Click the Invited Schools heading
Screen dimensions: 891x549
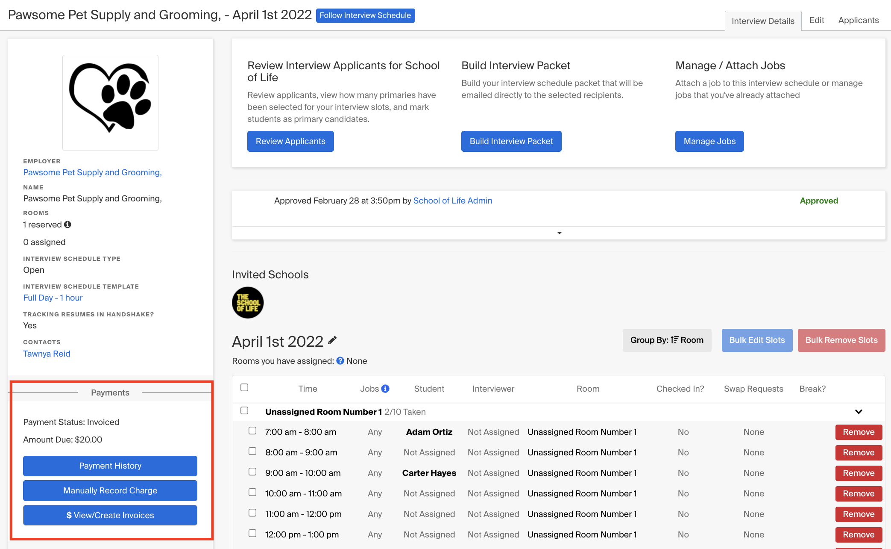pyautogui.click(x=270, y=274)
